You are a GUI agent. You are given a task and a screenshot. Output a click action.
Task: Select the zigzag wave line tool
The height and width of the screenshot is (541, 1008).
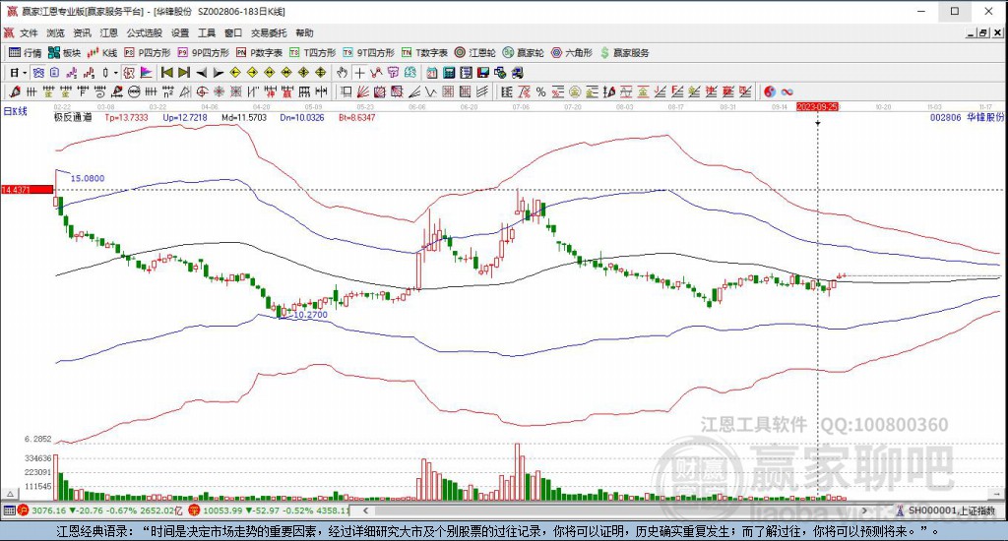click(x=429, y=92)
